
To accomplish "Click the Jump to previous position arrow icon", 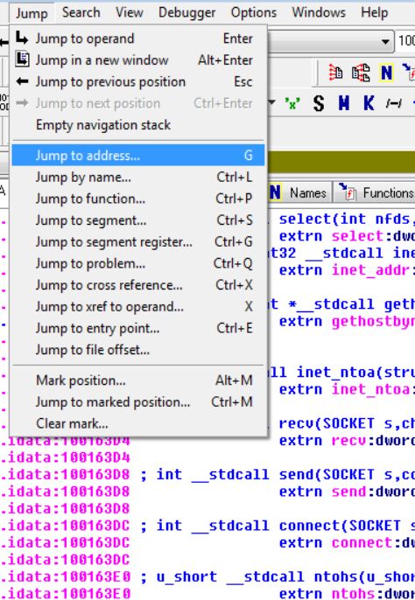I will click(x=22, y=81).
